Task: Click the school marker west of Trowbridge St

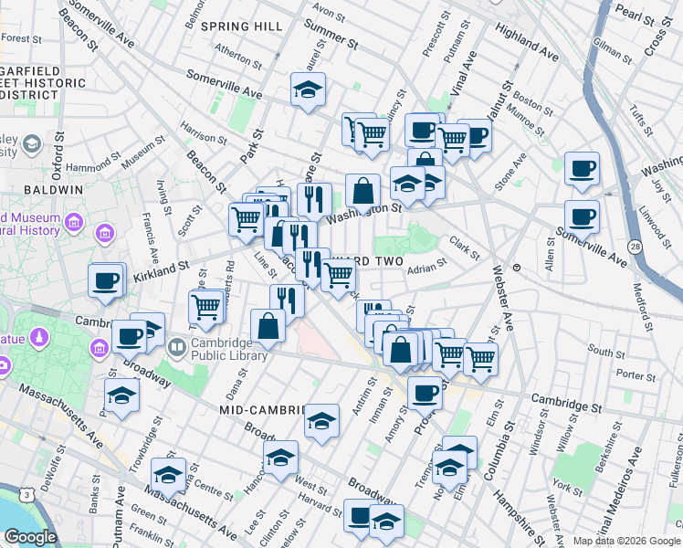Action: point(122,396)
